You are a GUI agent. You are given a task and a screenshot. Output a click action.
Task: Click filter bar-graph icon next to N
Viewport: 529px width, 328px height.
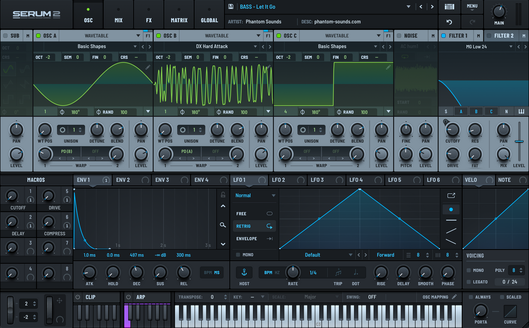[x=521, y=112]
